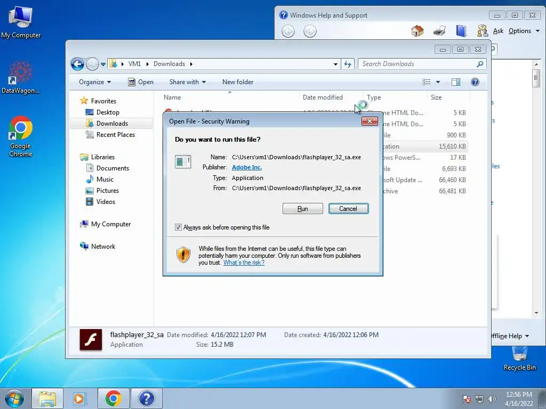Viewport: 546px width, 409px height.
Task: Click Action Center flag tray icon
Action: tap(467, 399)
